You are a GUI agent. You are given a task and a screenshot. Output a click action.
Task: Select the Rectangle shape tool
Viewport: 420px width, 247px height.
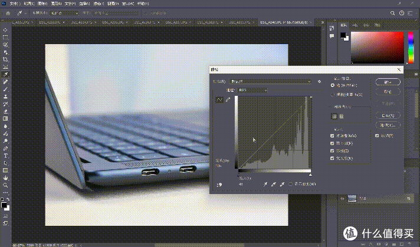pyautogui.click(x=5, y=171)
